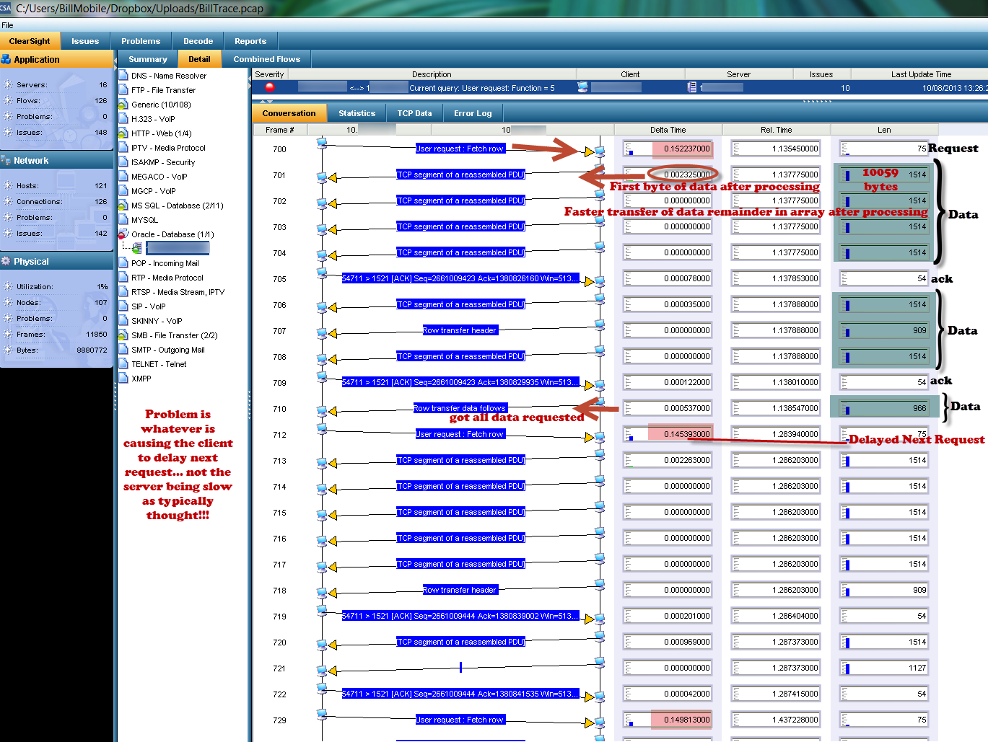Click the Application section gear icon
The height and width of the screenshot is (742, 988).
pyautogui.click(x=6, y=59)
